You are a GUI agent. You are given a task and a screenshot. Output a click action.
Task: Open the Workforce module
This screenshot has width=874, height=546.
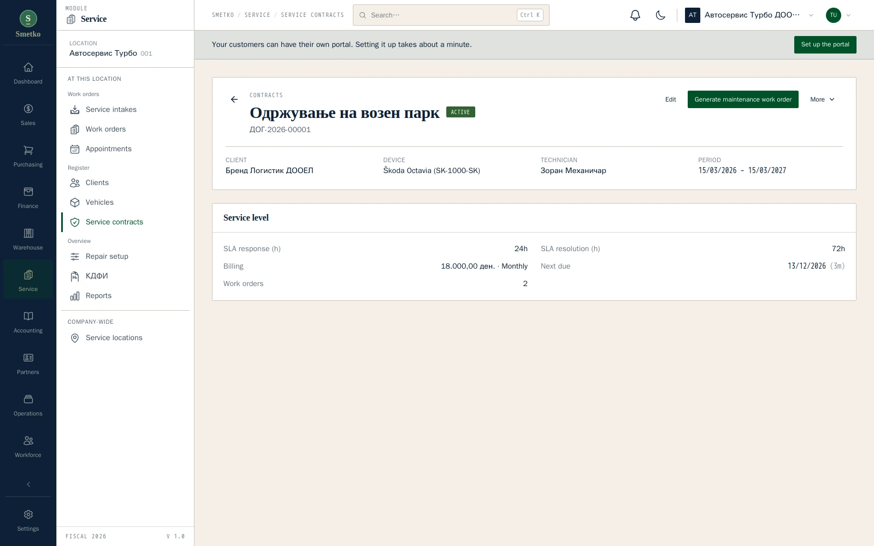point(28,447)
